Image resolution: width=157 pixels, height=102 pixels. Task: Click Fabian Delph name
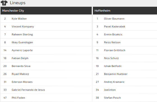[x=20, y=58]
